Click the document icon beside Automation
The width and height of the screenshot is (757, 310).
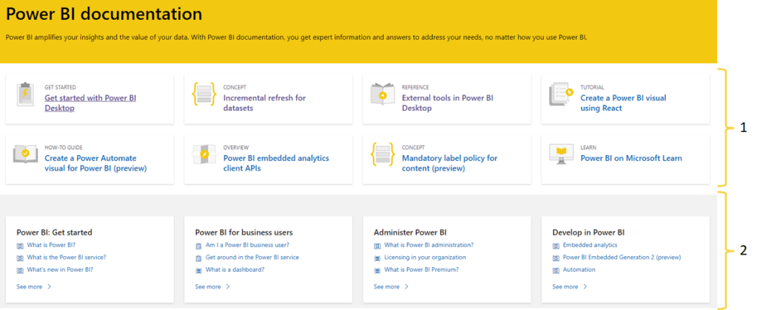(x=556, y=270)
